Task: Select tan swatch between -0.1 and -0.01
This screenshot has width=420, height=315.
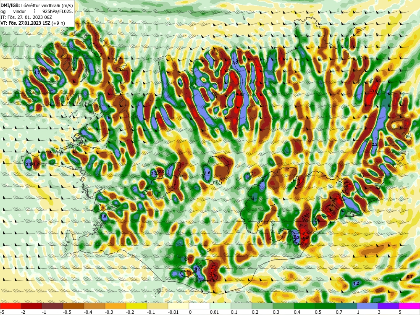Action: click(157, 306)
